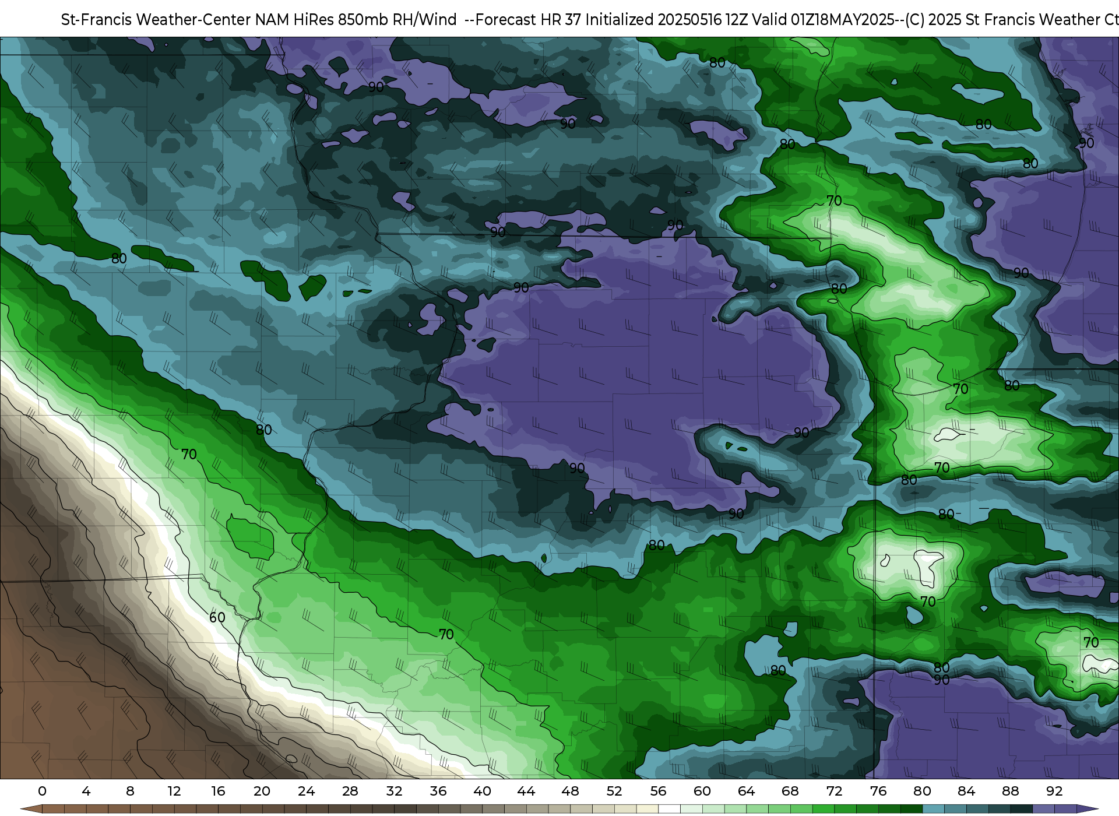Click the colorbar tick label "20"

click(262, 791)
